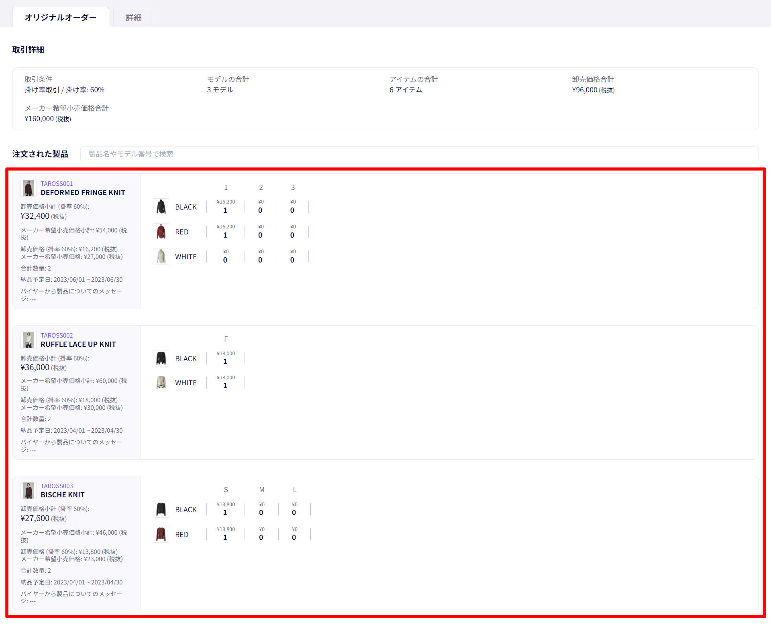
Task: Click the BISCHE KNIT product thumbnail
Action: [29, 490]
